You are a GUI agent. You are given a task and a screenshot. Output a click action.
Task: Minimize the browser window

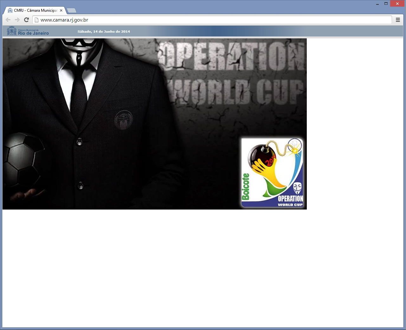click(x=377, y=4)
